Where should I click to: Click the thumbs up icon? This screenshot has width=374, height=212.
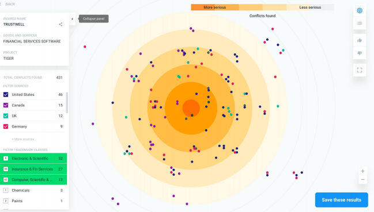[x=360, y=40]
